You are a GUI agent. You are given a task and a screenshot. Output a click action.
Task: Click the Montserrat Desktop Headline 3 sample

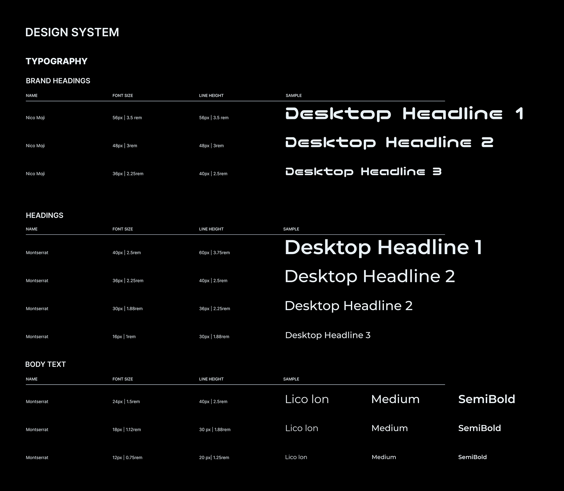[x=328, y=335]
